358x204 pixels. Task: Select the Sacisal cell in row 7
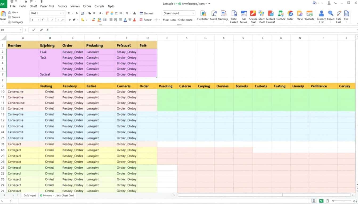click(x=50, y=74)
